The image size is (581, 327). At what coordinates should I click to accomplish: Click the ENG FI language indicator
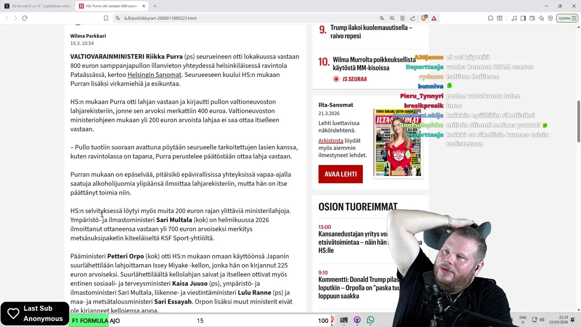tap(523, 320)
